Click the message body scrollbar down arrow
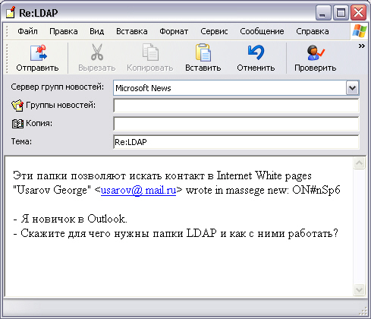The width and height of the screenshot is (371, 319). [359, 289]
